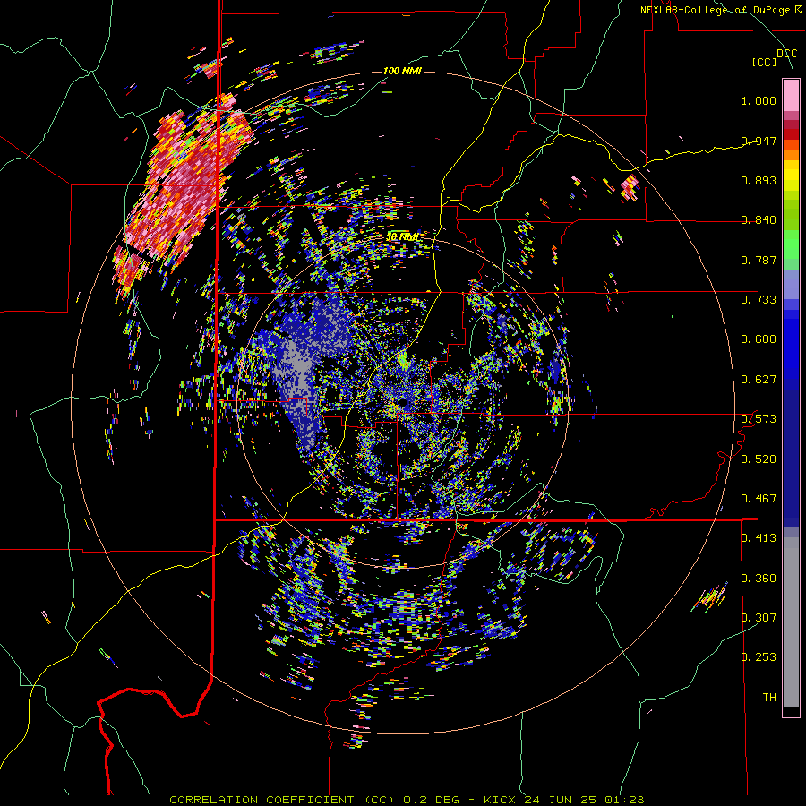Click the 50 NMI range ring label
Screen dimensions: 806x806
(x=403, y=237)
